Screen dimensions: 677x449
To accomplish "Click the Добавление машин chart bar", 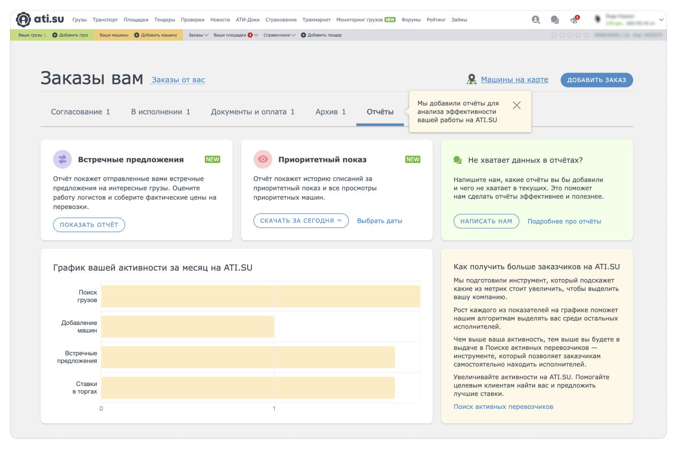I will (187, 327).
